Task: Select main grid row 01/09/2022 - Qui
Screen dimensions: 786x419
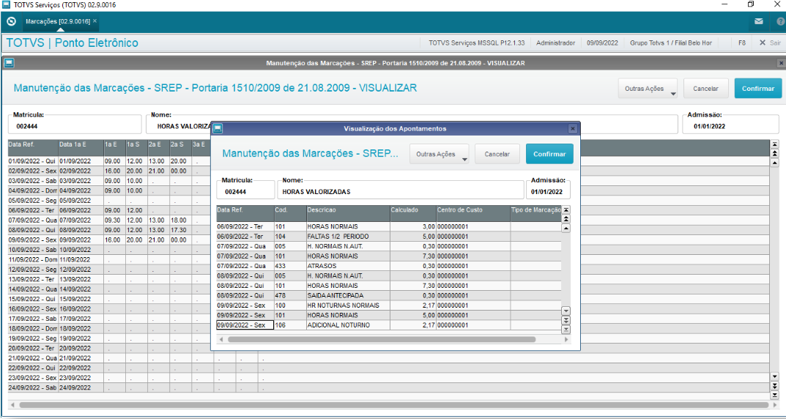Action: click(x=388, y=161)
